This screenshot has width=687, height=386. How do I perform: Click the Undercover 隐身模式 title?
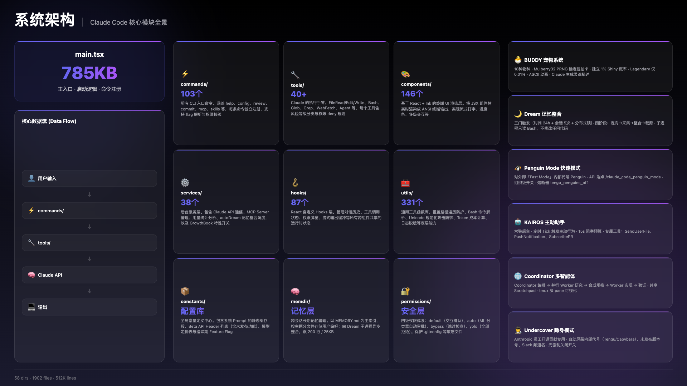[x=549, y=330]
